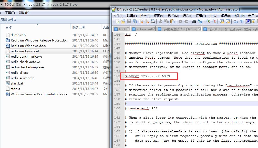Screen dimensions: 258x148
Task: Close the schema.xml tab
Action: click(153, 29)
